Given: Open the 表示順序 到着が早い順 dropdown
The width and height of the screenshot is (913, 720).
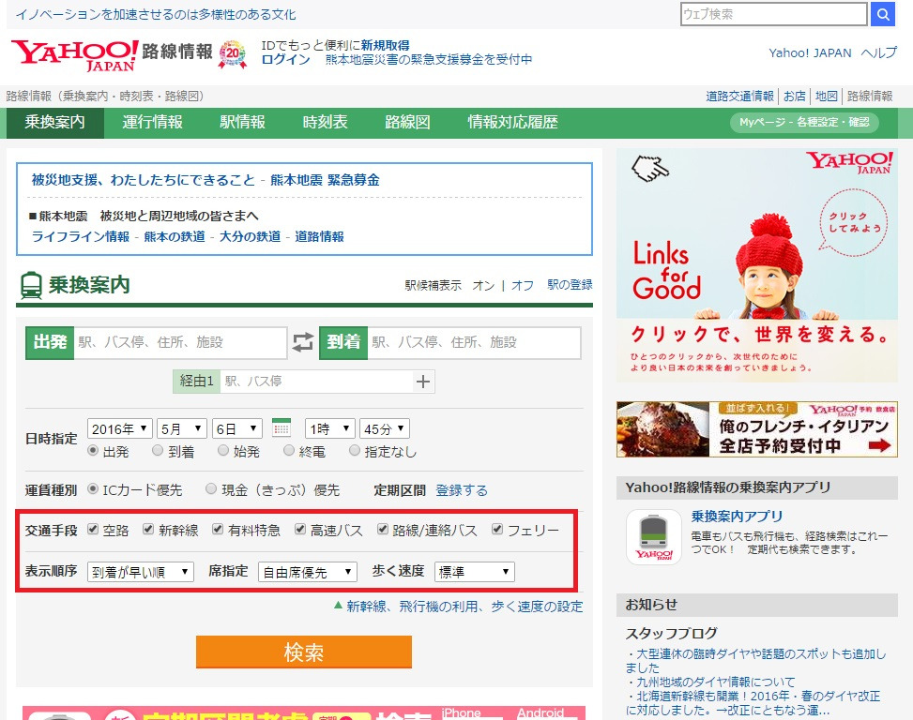Looking at the screenshot, I should coord(141,572).
